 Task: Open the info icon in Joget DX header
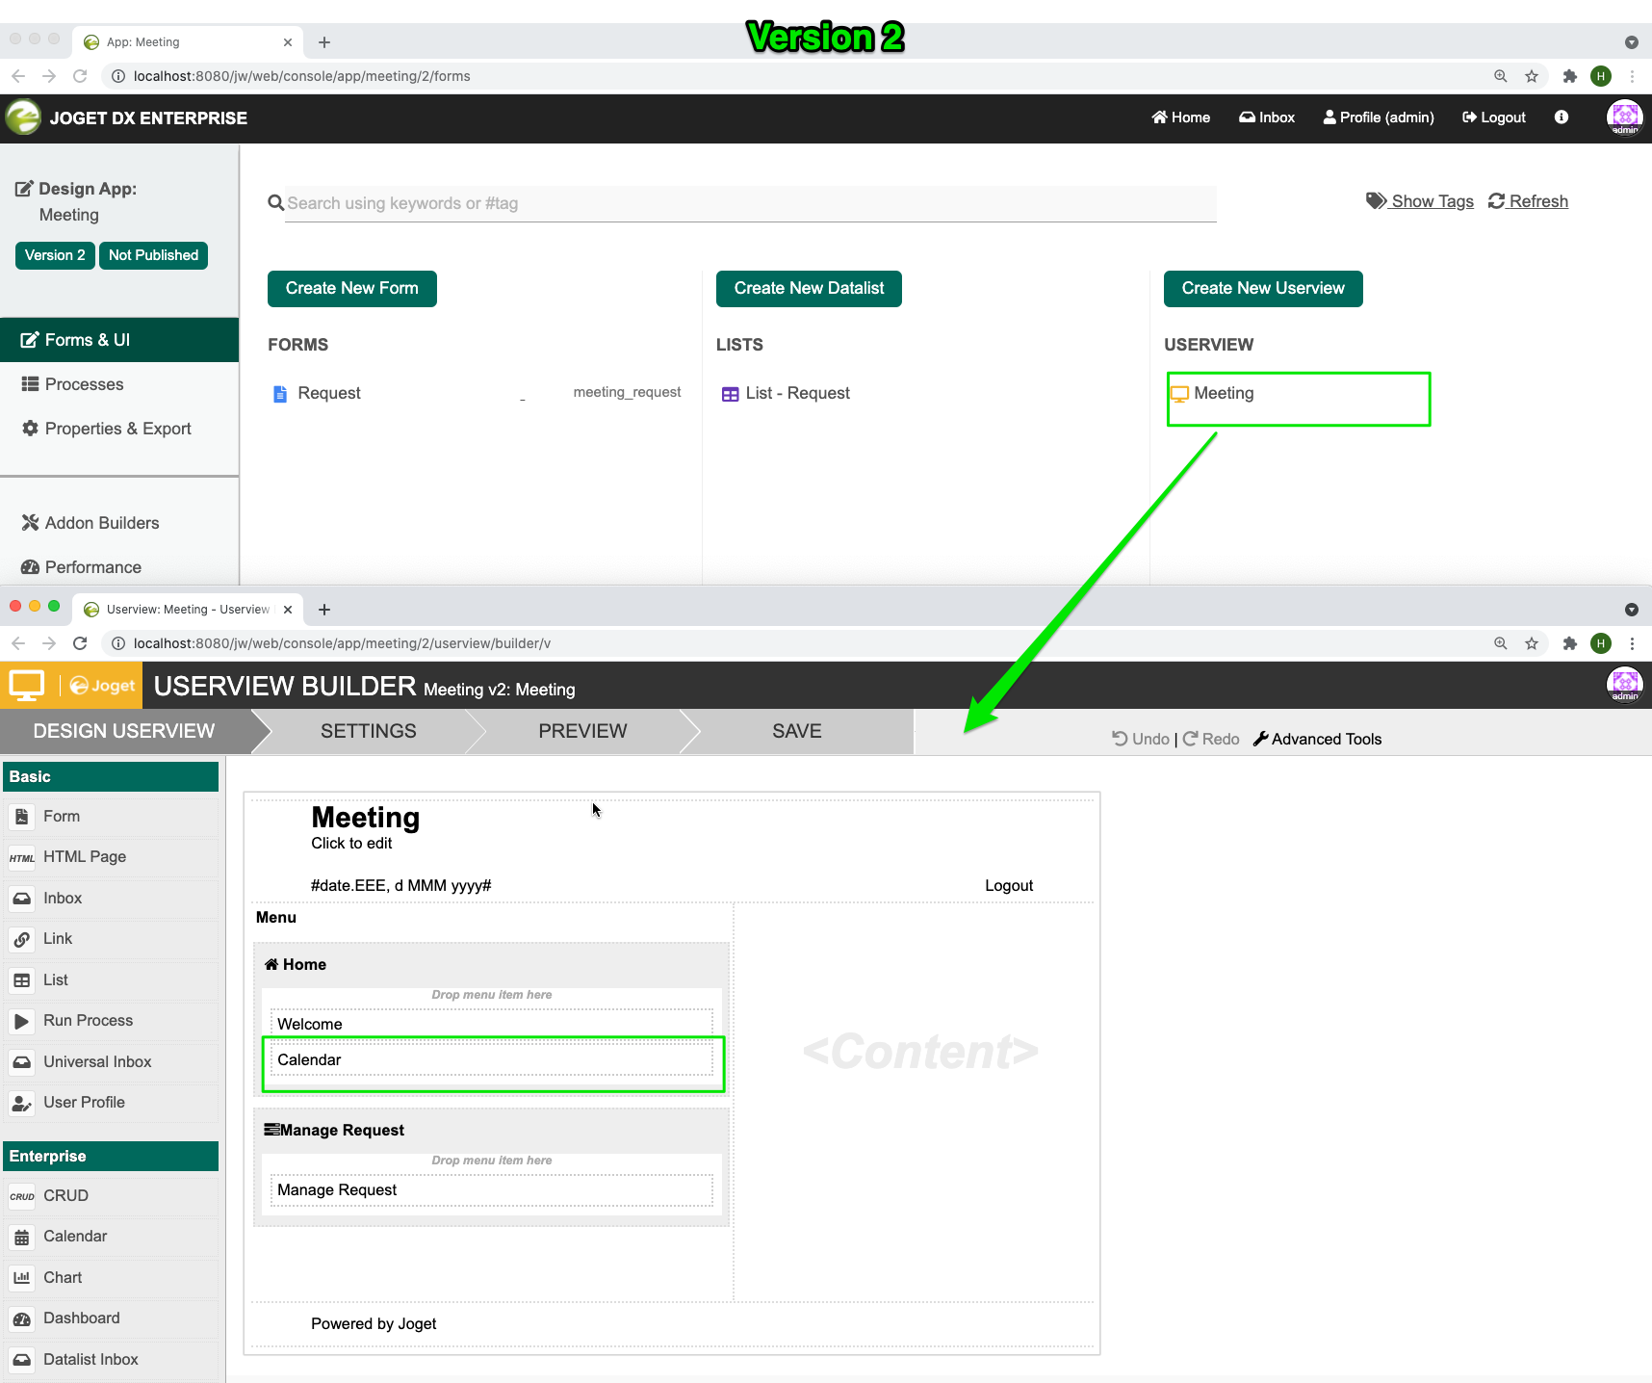click(1562, 117)
